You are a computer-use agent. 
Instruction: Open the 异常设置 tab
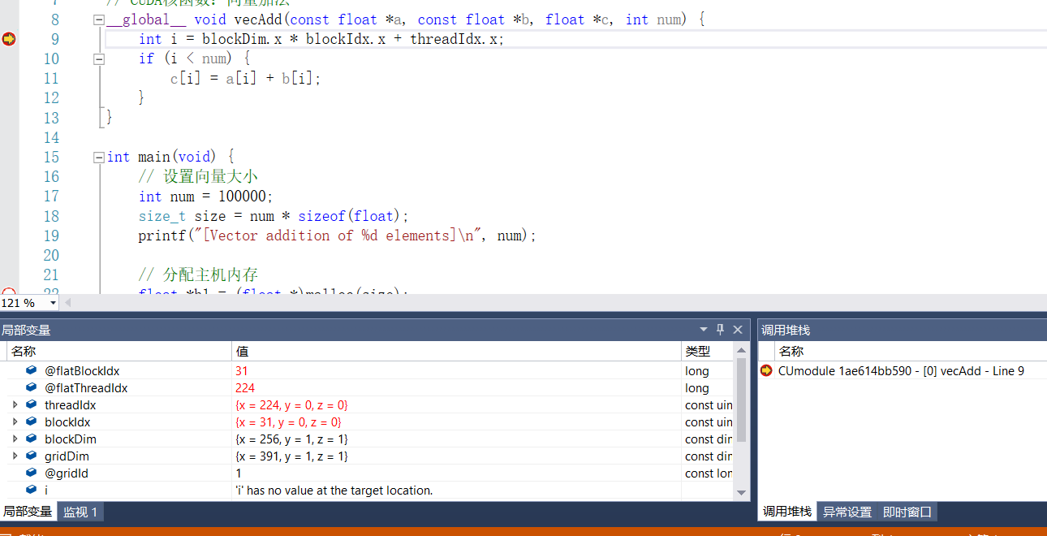click(x=847, y=512)
